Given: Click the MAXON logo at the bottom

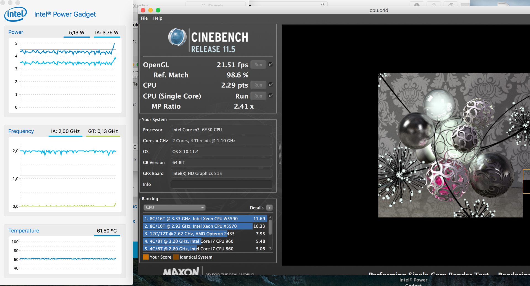Looking at the screenshot, I should pos(181,271).
